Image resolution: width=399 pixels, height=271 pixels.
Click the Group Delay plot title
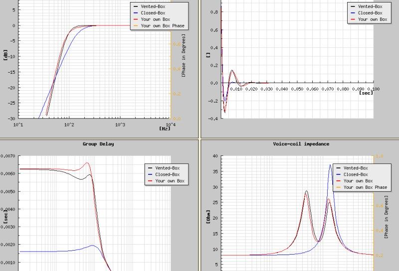(98, 144)
